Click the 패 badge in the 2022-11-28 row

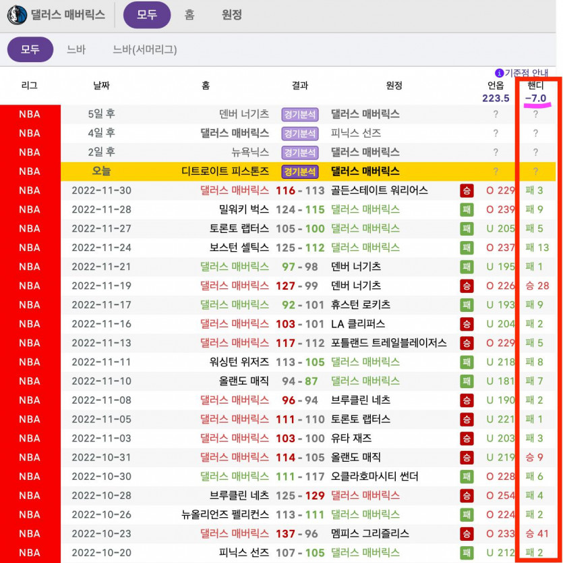click(x=467, y=210)
